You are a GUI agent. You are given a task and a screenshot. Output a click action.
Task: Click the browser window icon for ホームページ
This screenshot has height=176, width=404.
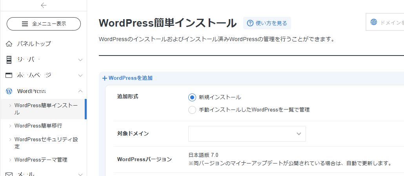click(x=9, y=75)
